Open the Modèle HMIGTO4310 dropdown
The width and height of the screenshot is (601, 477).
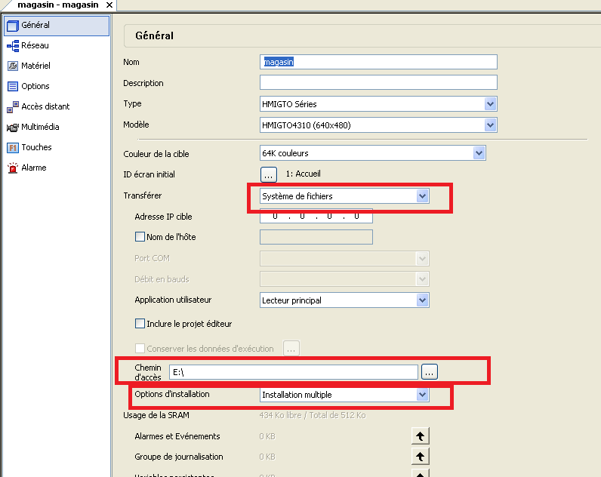pos(490,125)
